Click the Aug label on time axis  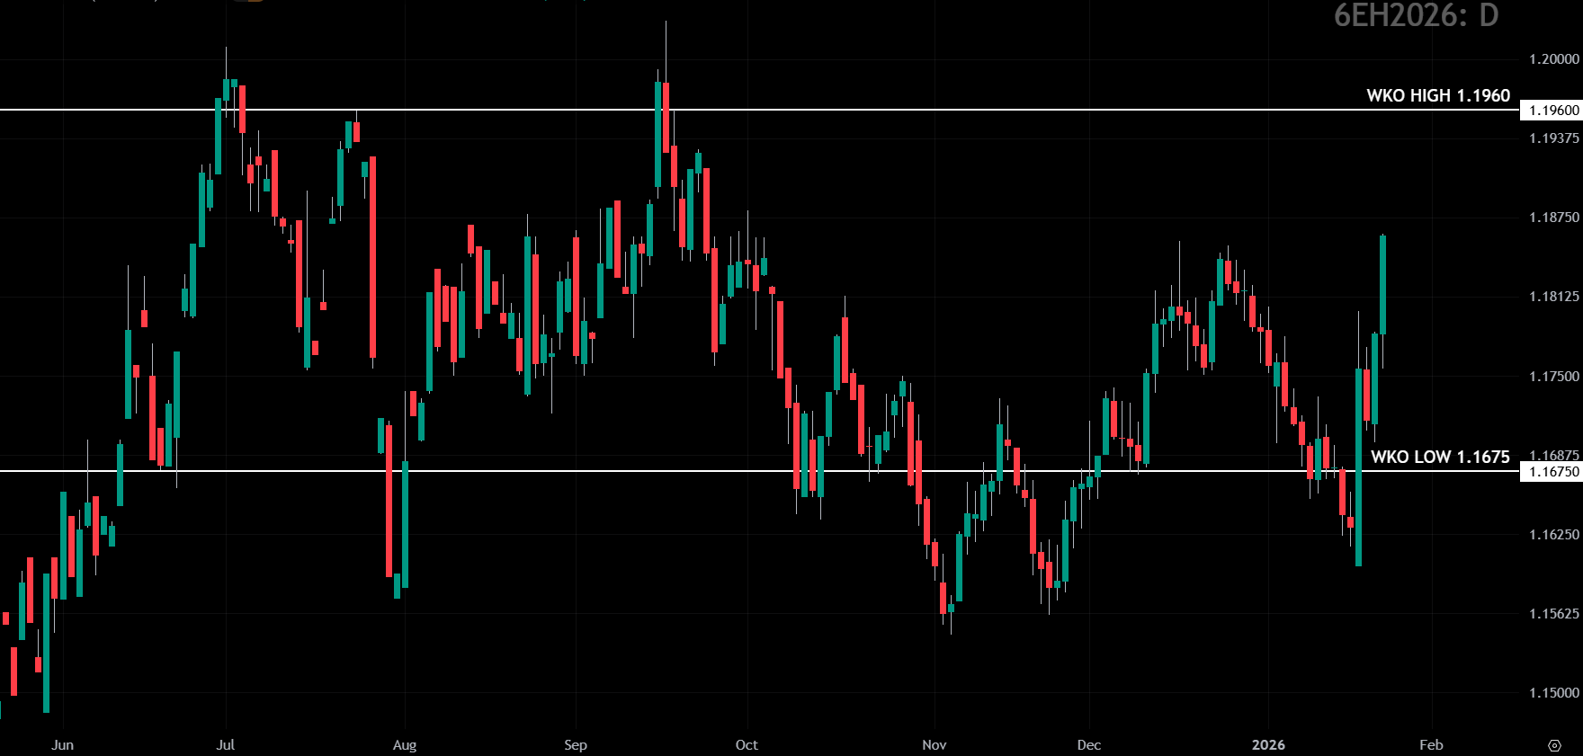pyautogui.click(x=405, y=745)
